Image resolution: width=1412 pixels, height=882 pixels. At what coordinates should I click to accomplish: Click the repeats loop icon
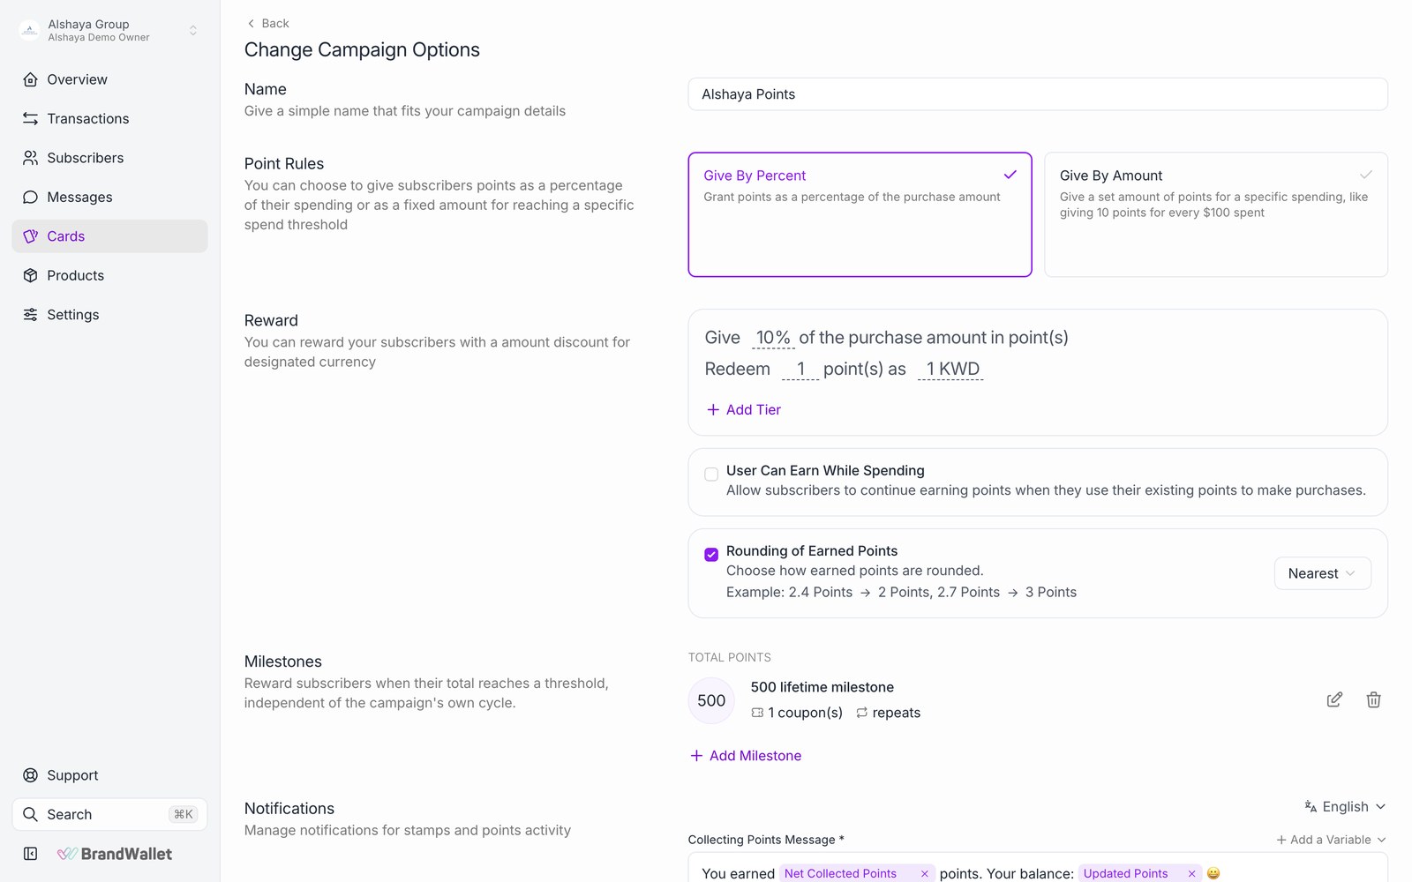pyautogui.click(x=861, y=713)
